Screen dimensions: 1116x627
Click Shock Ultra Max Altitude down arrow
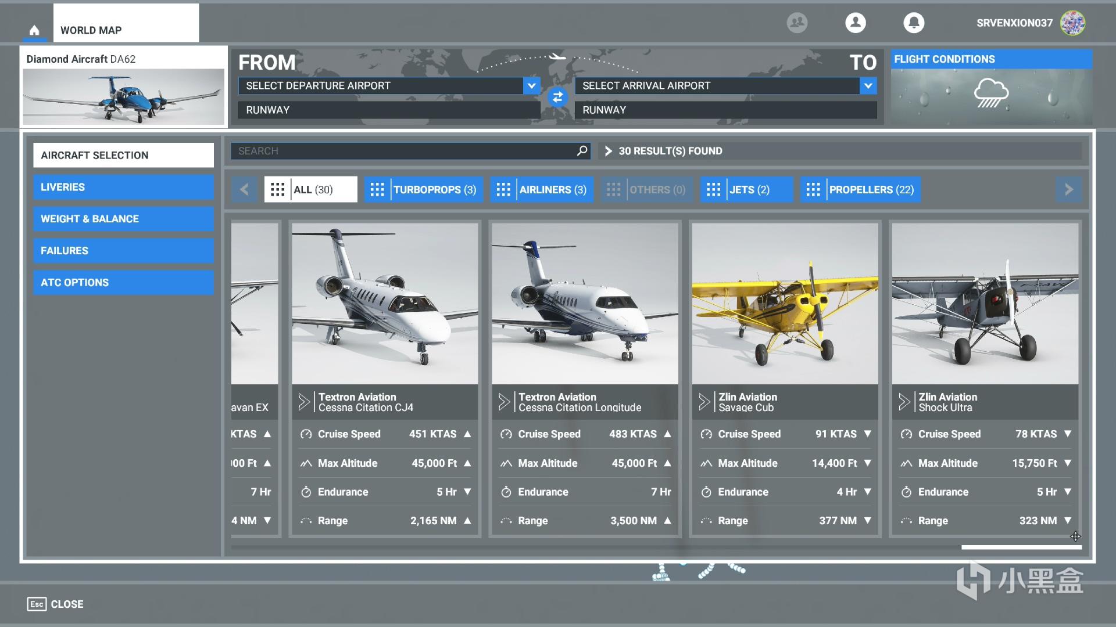(x=1067, y=463)
